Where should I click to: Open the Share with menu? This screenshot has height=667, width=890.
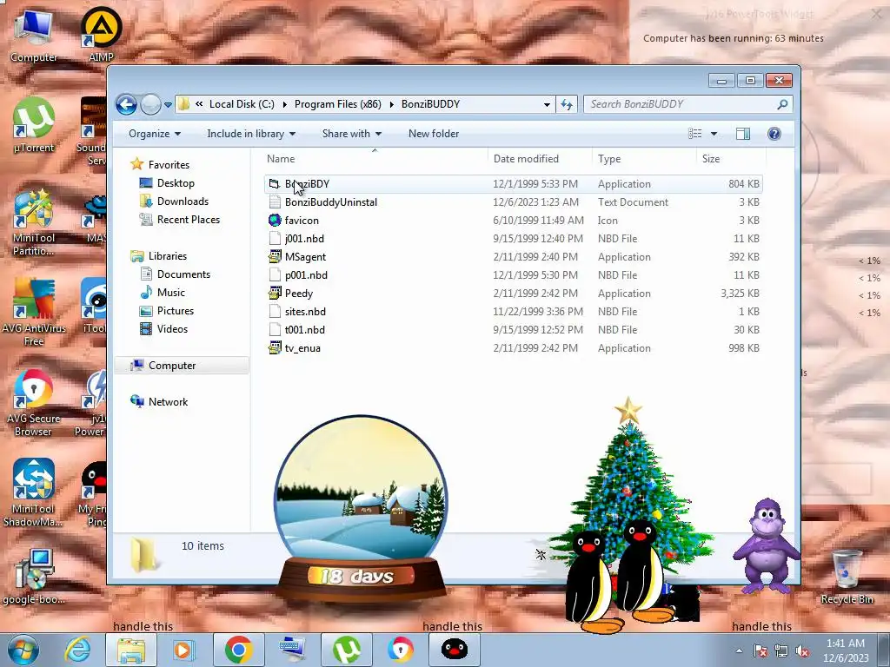(351, 133)
